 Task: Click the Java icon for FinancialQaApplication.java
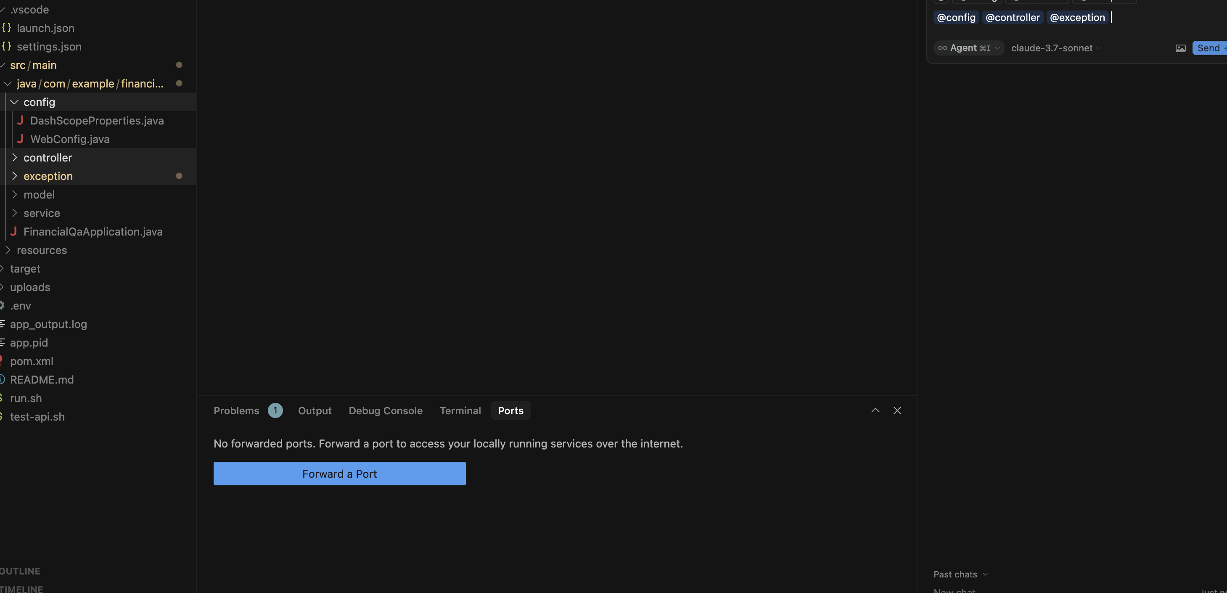point(13,231)
